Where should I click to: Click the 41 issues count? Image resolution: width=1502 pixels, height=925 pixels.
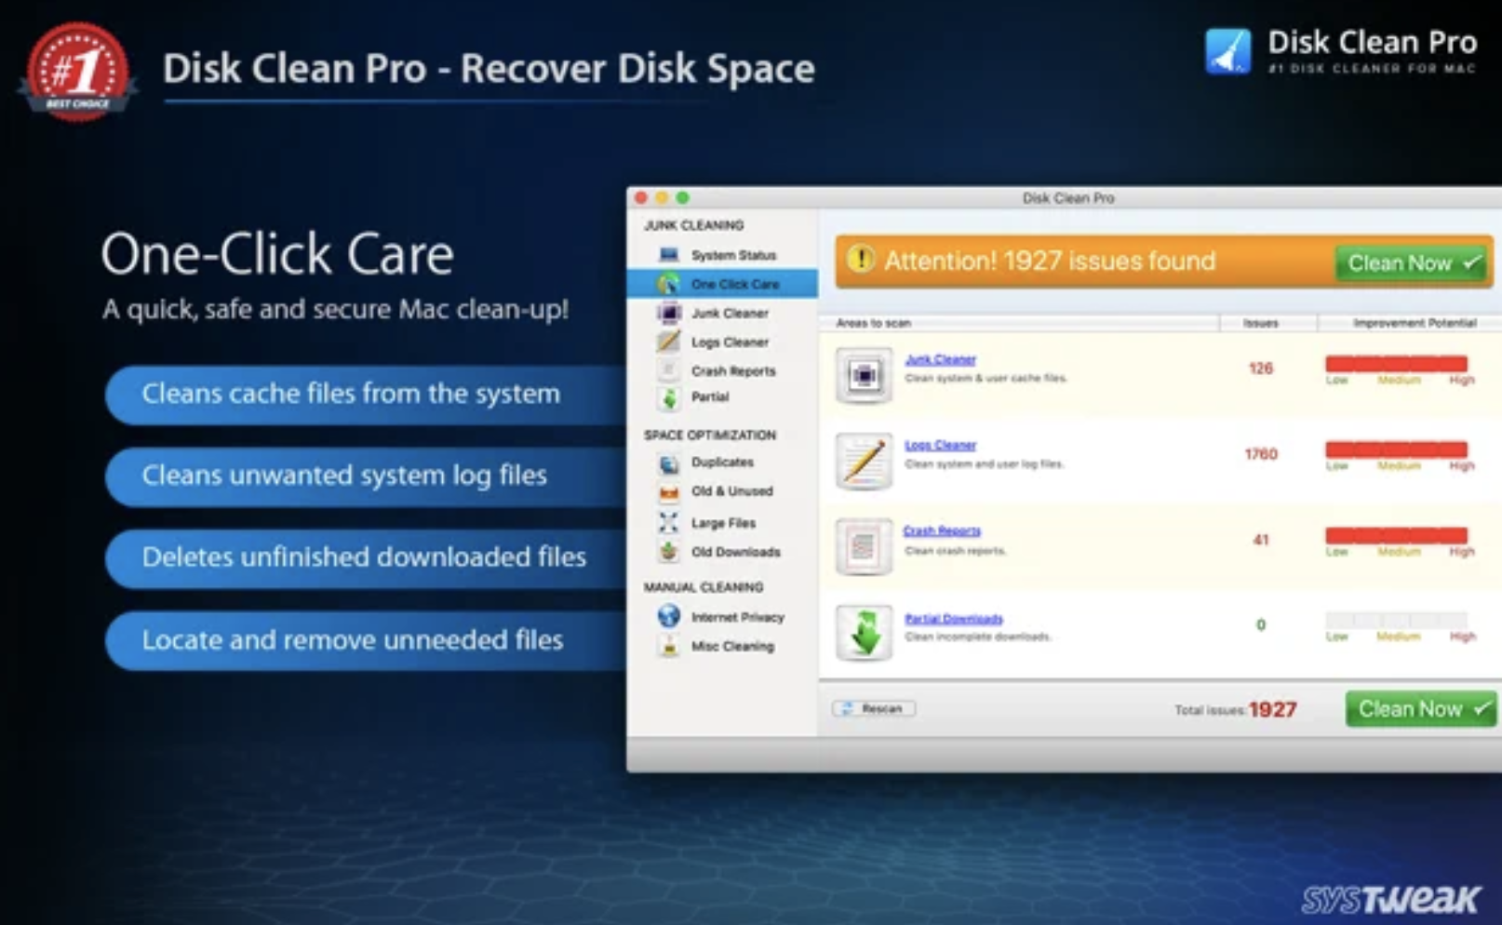click(1261, 540)
